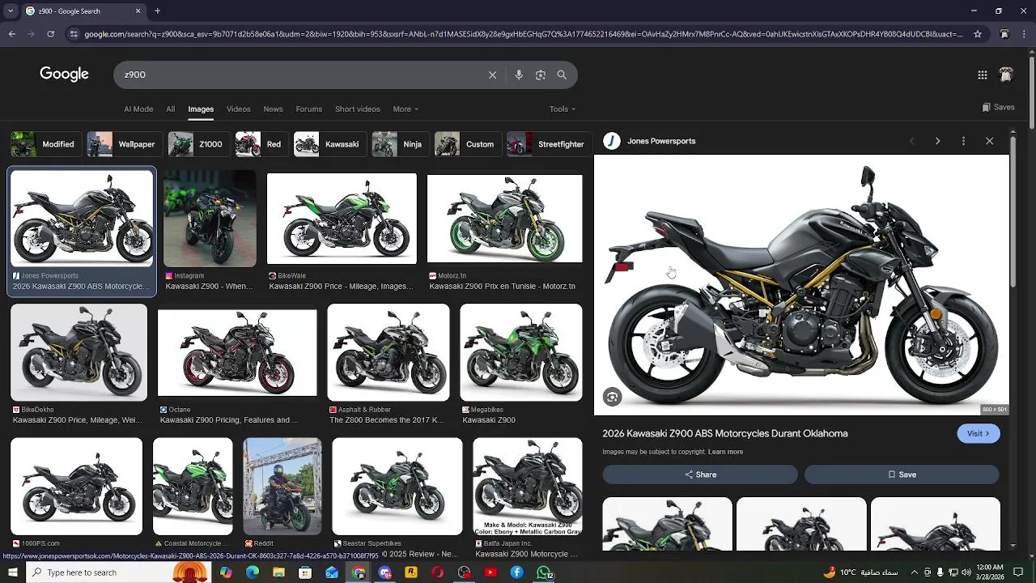Viewport: 1036px width, 583px height.
Task: Open WhatsApp from the taskbar
Action: point(544,572)
